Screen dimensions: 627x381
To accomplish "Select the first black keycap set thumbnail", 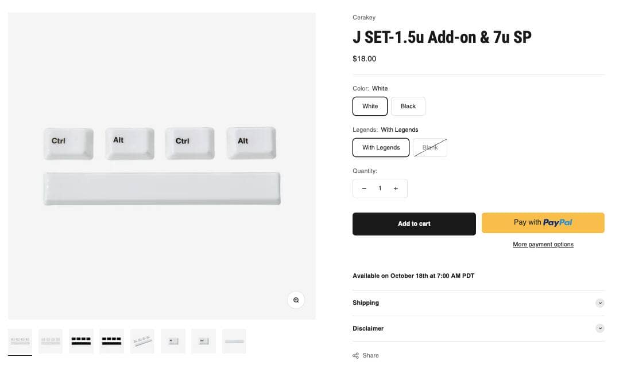I will pos(81,341).
